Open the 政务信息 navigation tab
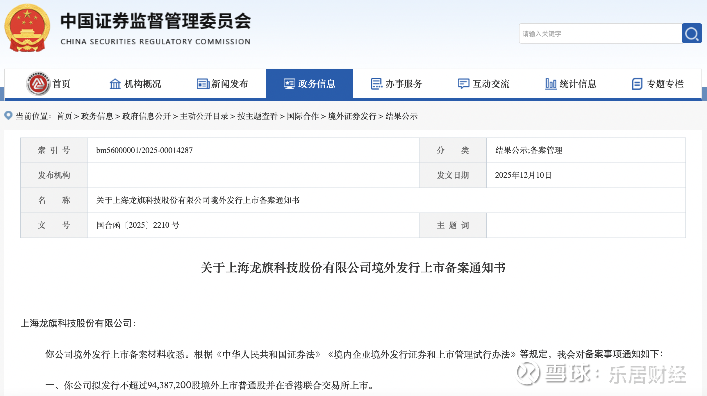707x396 pixels. 310,84
